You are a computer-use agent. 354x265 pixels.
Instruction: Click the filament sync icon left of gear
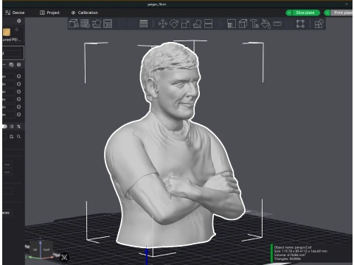click(x=11, y=65)
